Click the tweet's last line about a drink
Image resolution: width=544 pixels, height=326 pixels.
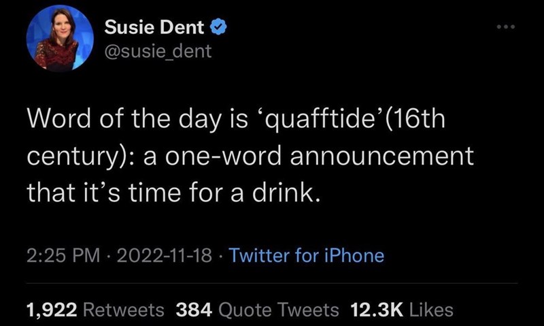pyautogui.click(x=173, y=193)
